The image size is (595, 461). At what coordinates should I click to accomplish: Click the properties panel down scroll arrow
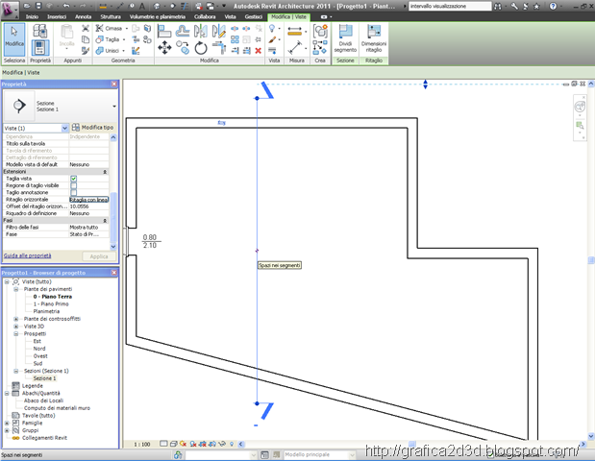(x=113, y=247)
